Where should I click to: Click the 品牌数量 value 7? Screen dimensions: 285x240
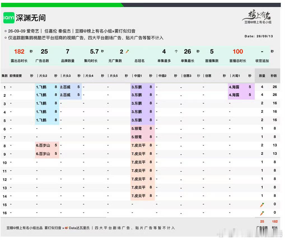tap(68, 52)
